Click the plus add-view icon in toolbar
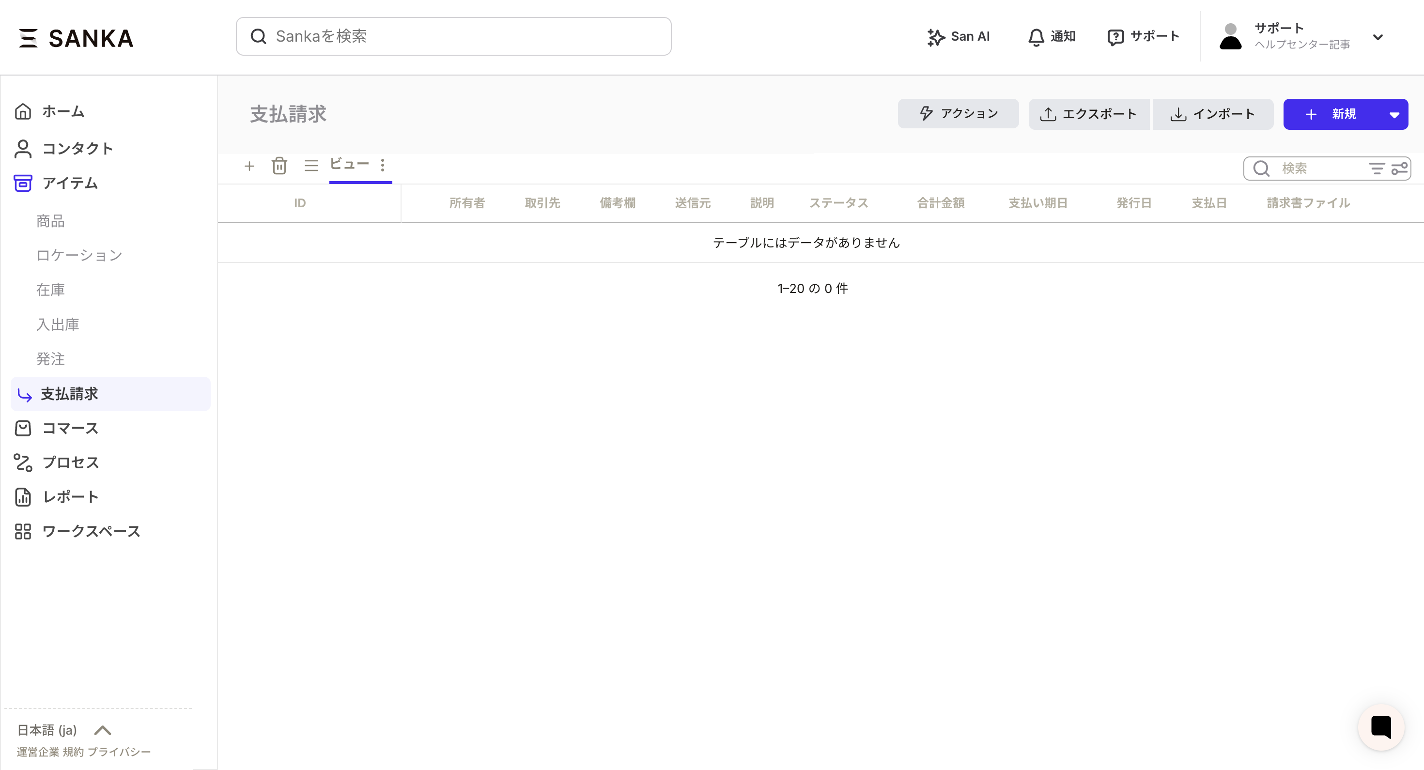The height and width of the screenshot is (770, 1424). (249, 166)
